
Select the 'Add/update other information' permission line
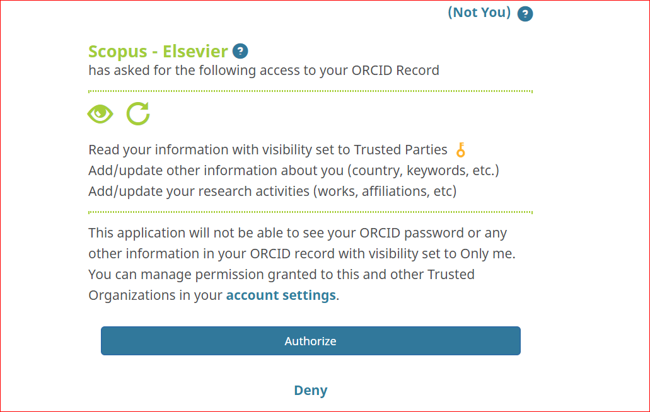click(294, 171)
